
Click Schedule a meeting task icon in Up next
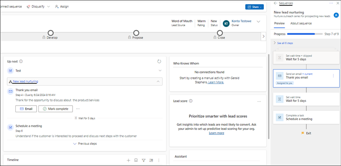pos(10,127)
